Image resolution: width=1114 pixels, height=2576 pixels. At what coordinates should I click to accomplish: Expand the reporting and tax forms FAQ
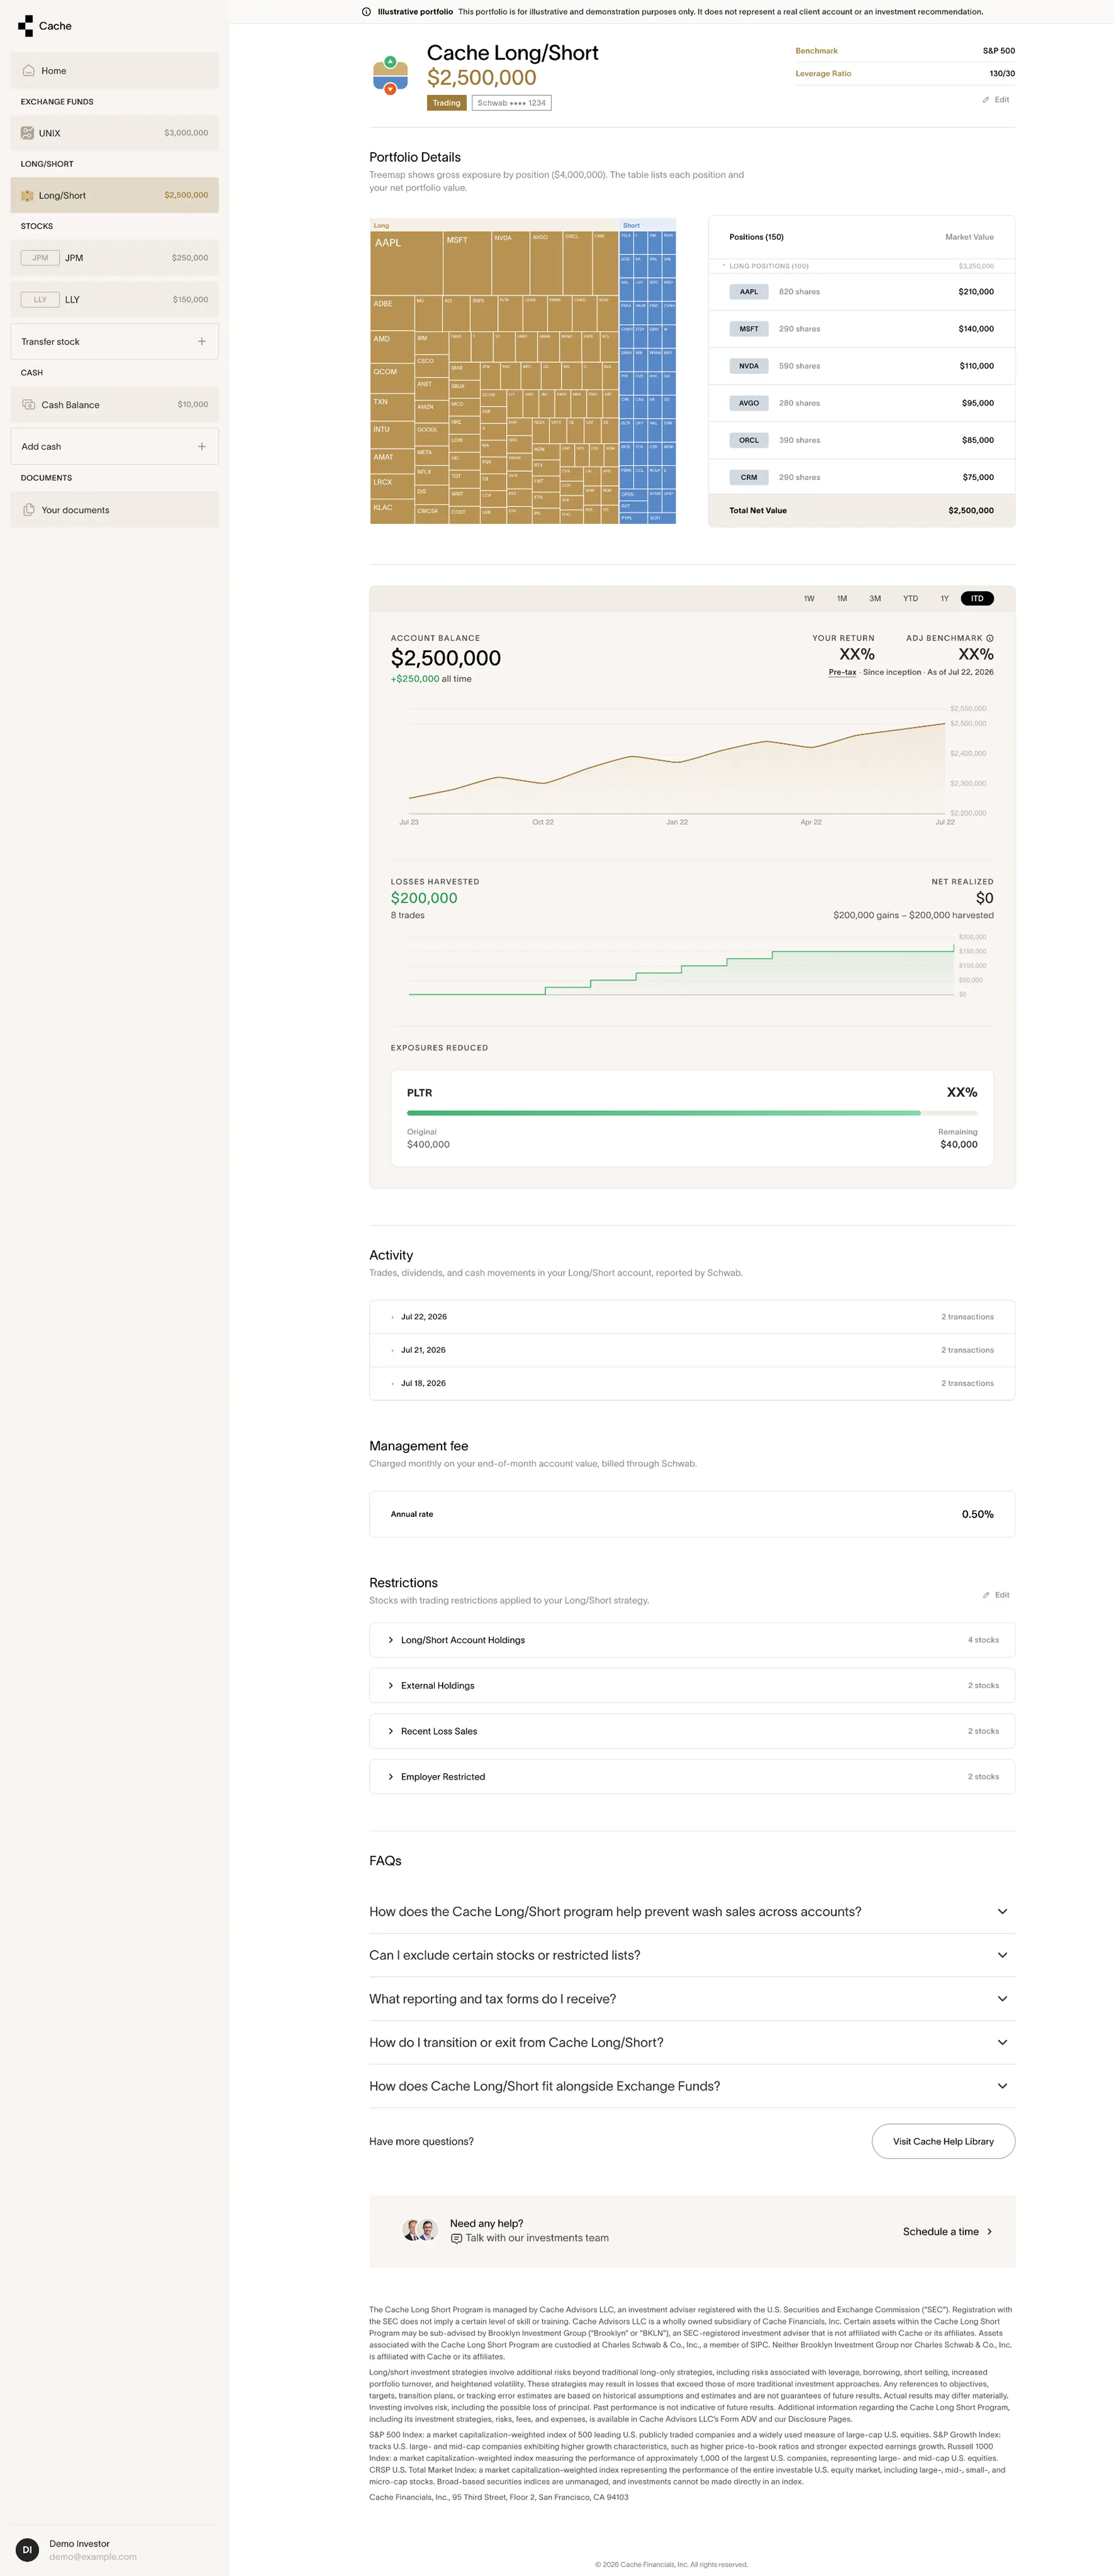[x=692, y=1999]
